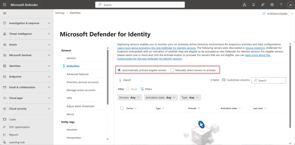Collapse the navigation hamburger menu
This screenshot has width=295, height=145.
[5, 13]
